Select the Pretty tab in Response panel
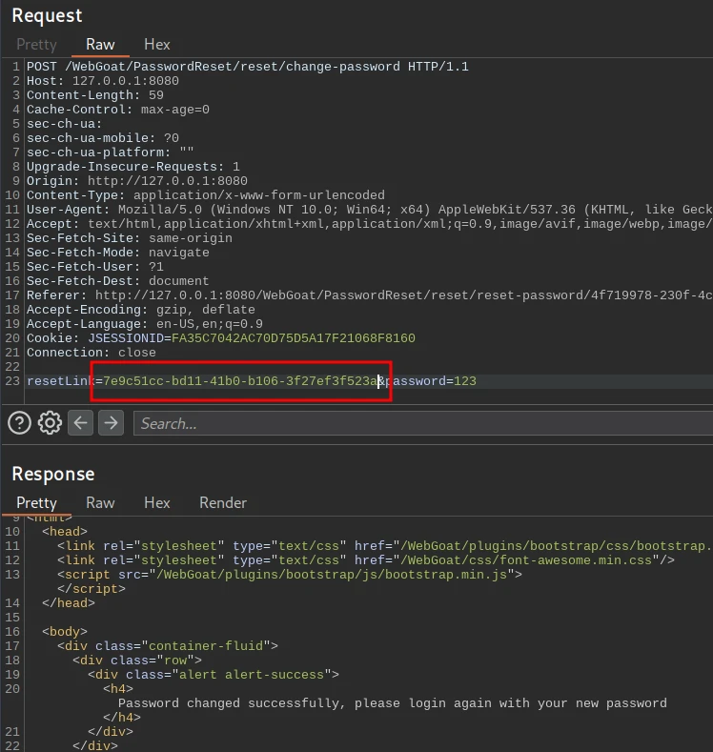The height and width of the screenshot is (752, 713). click(x=36, y=502)
